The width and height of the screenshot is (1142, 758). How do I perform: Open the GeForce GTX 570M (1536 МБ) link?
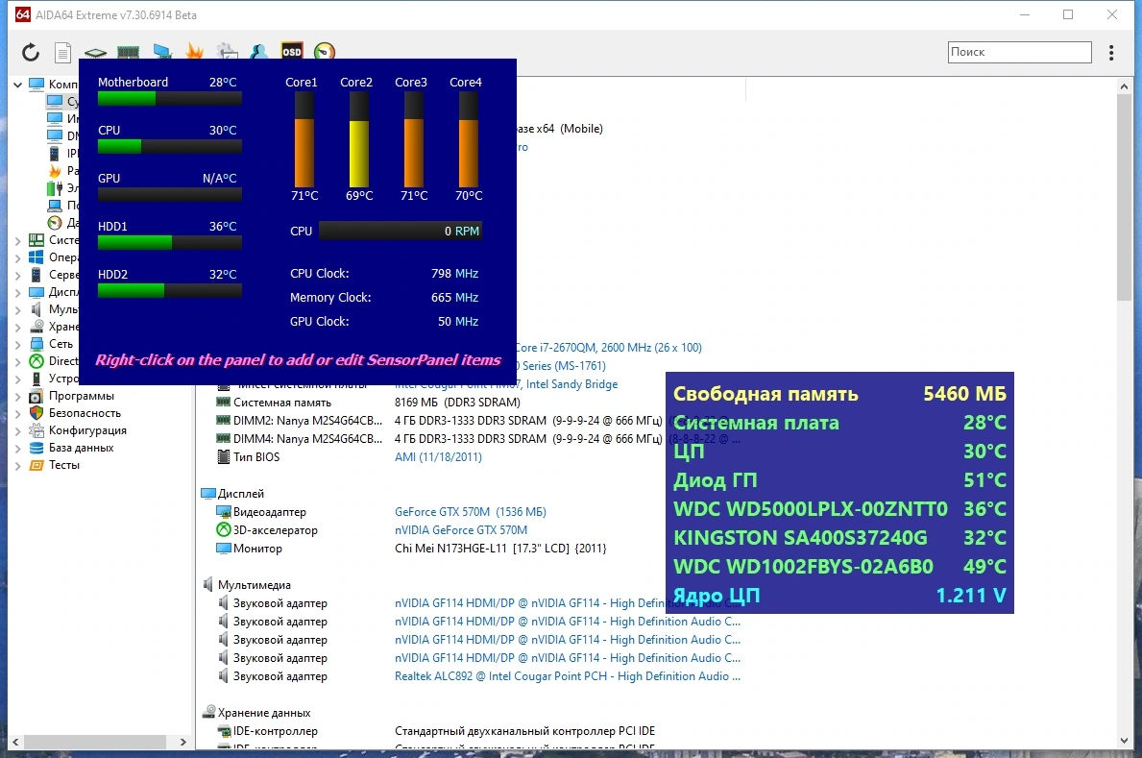[x=471, y=512]
